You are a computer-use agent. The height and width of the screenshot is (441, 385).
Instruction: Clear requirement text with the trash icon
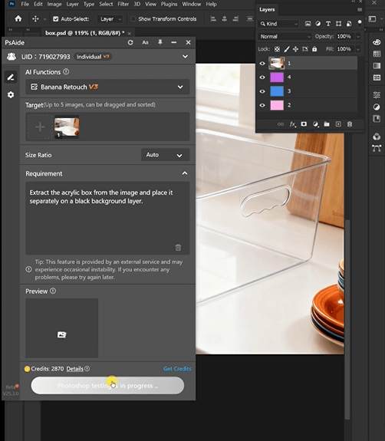tap(178, 247)
